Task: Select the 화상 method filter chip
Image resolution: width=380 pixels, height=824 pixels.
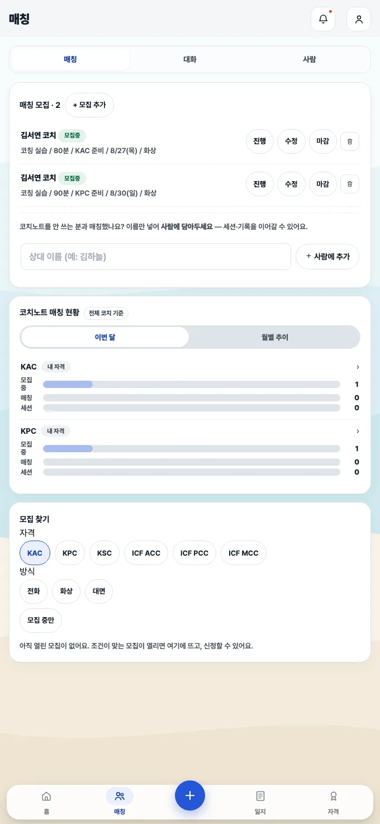Action: coord(66,591)
